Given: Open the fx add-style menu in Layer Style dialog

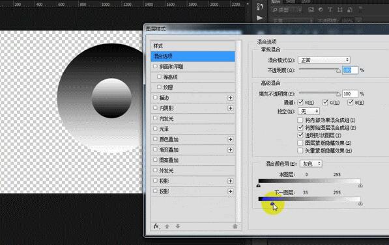Looking at the screenshot, I should 156,226.
